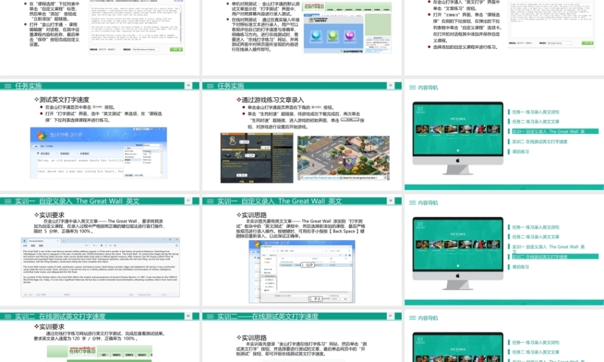
Task: Click the menu icon beside 实训一 on the 实训要求 slide
Action: point(8,201)
